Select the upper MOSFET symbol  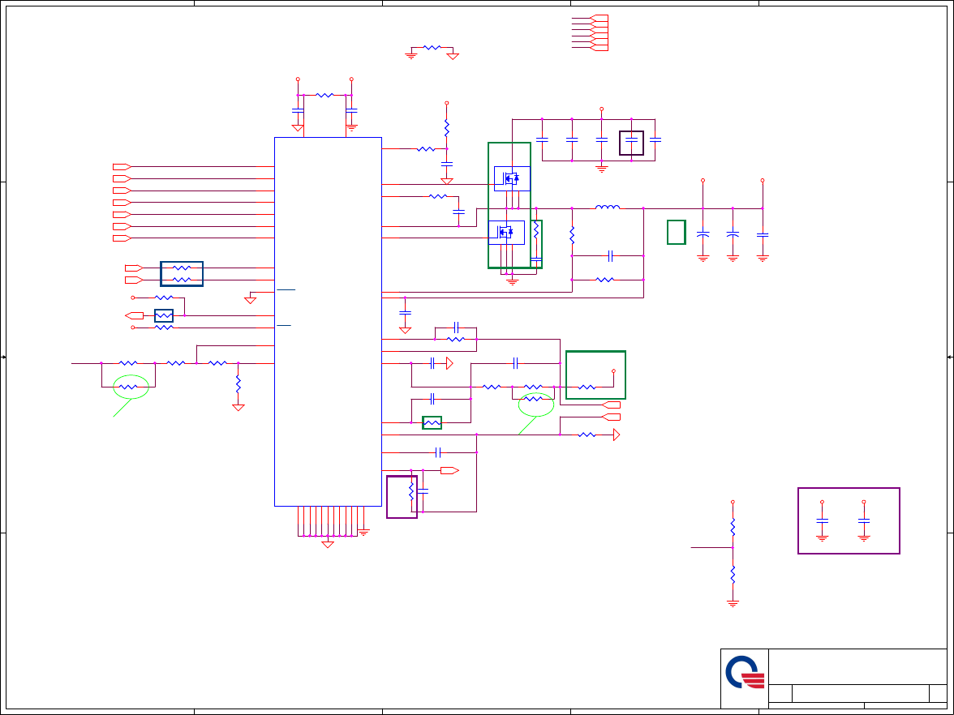point(512,178)
